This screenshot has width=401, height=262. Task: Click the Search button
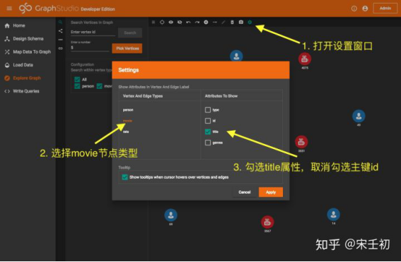(130, 32)
